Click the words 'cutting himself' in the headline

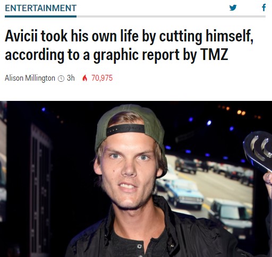206,36
